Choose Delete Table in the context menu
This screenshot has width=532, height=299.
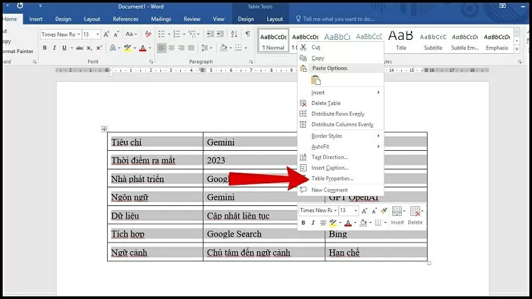pyautogui.click(x=326, y=103)
